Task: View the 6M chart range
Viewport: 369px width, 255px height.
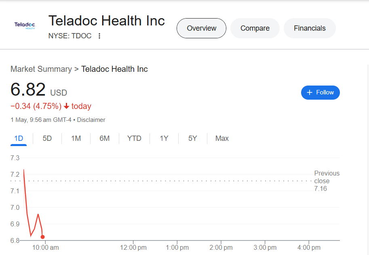Action: point(105,138)
